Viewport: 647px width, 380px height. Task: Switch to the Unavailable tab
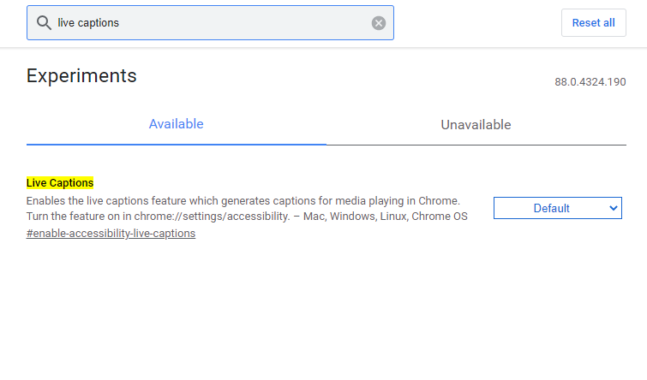(476, 125)
